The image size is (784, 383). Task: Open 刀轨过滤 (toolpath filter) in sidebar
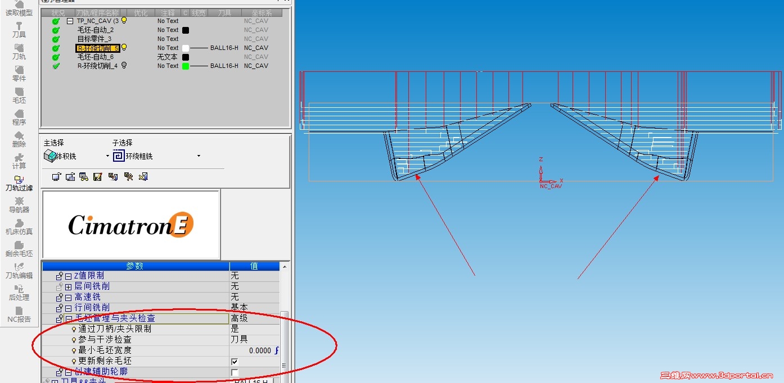[19, 183]
